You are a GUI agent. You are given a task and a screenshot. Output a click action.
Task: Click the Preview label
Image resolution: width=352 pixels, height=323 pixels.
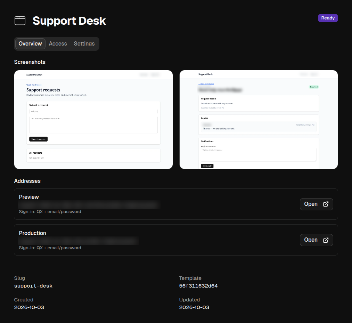(29, 197)
